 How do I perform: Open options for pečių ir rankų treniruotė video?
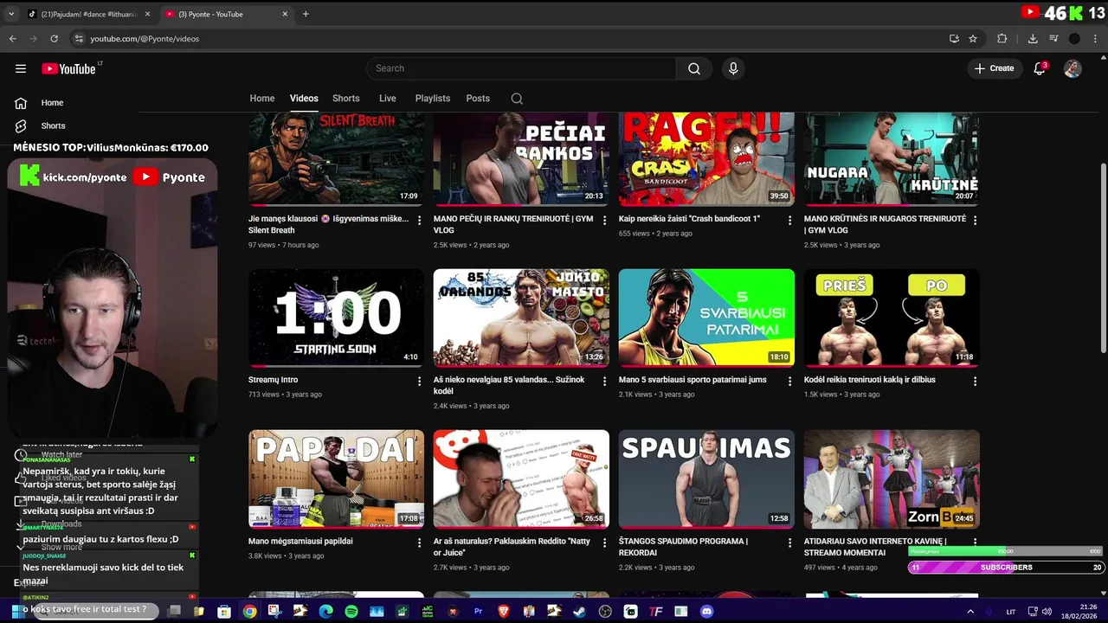point(604,221)
